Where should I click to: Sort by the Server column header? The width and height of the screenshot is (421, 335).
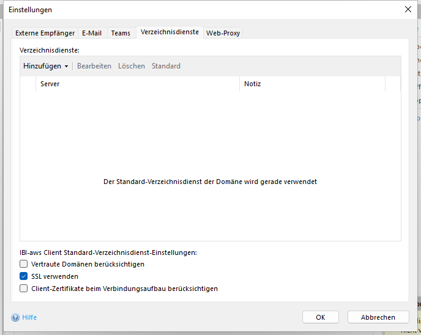pos(137,84)
